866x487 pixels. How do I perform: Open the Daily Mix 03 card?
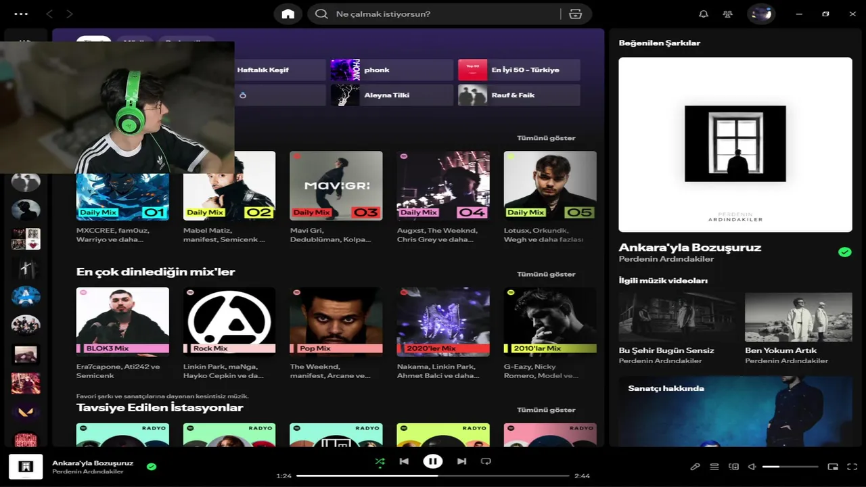[336, 198]
